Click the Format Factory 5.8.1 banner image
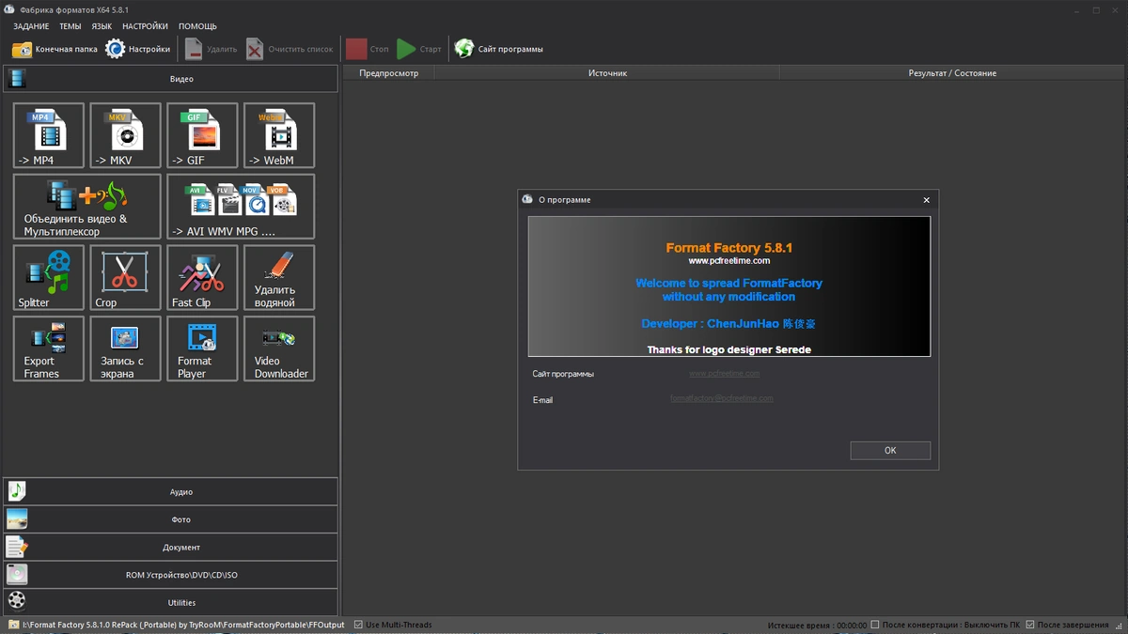1128x634 pixels. [728, 286]
